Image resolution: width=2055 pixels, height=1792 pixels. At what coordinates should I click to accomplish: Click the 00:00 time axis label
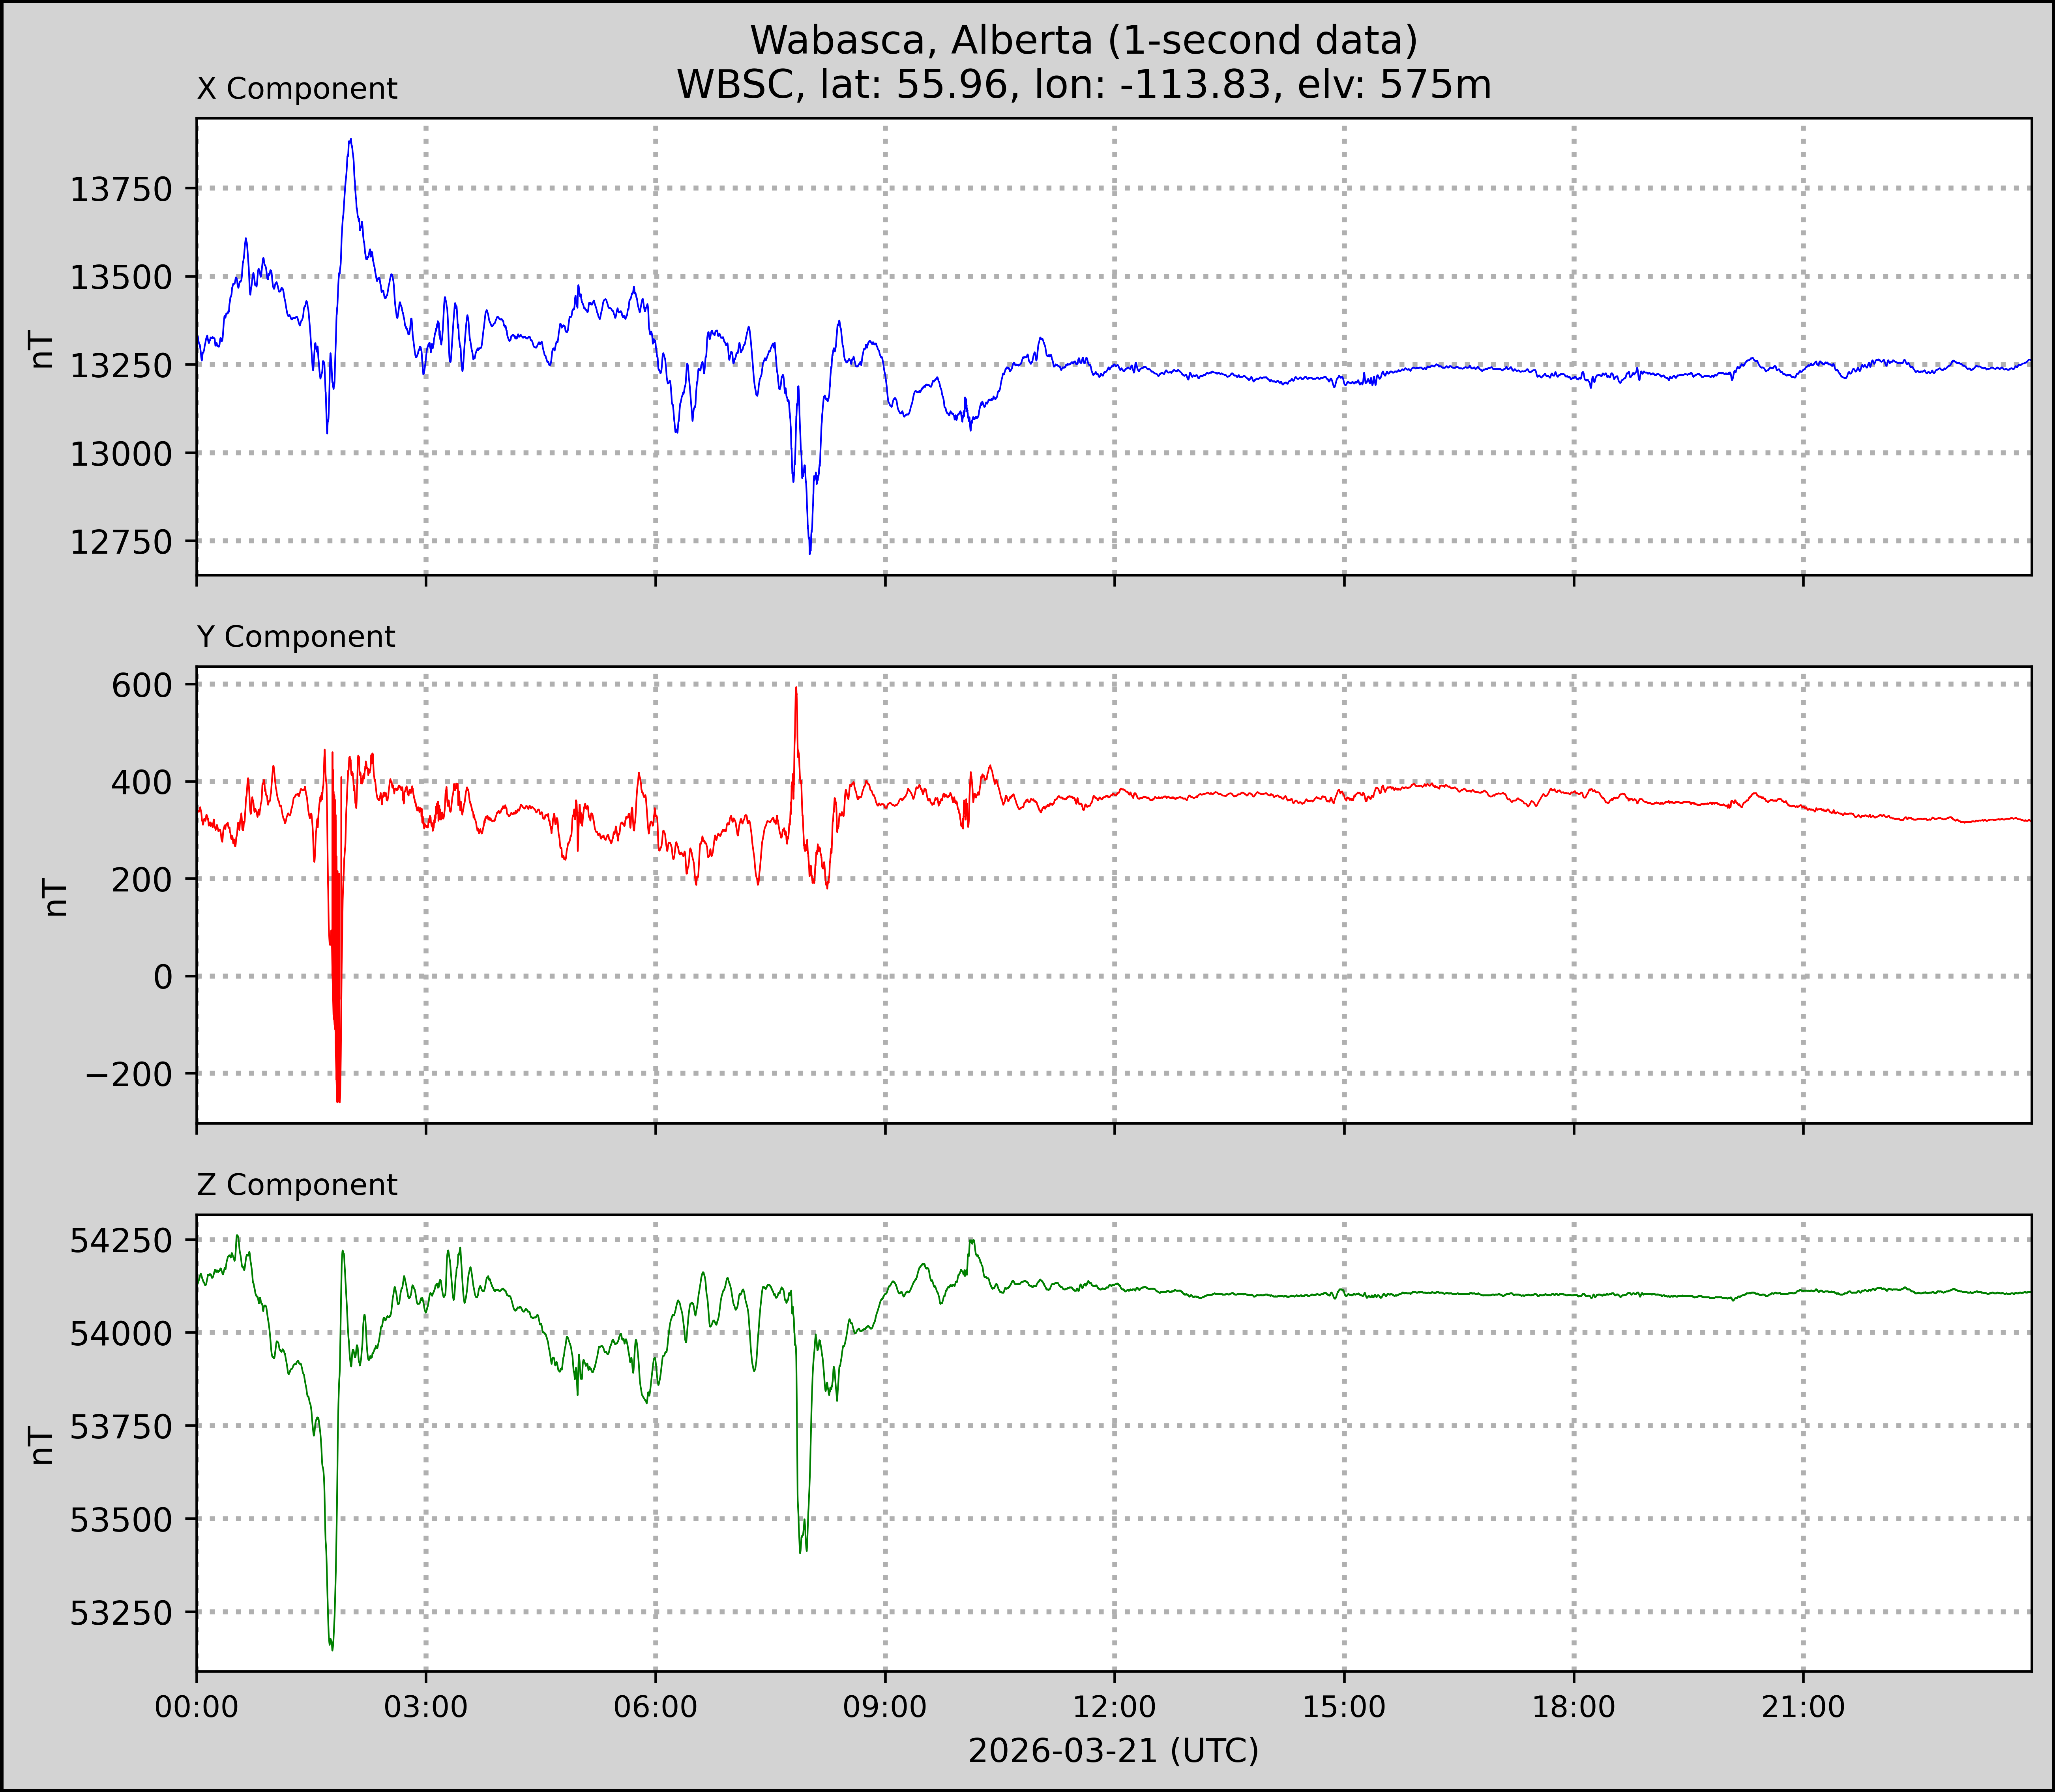click(197, 1707)
